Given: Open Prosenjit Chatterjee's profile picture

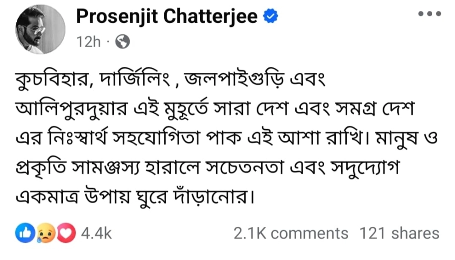Looking at the screenshot, I should (x=40, y=30).
